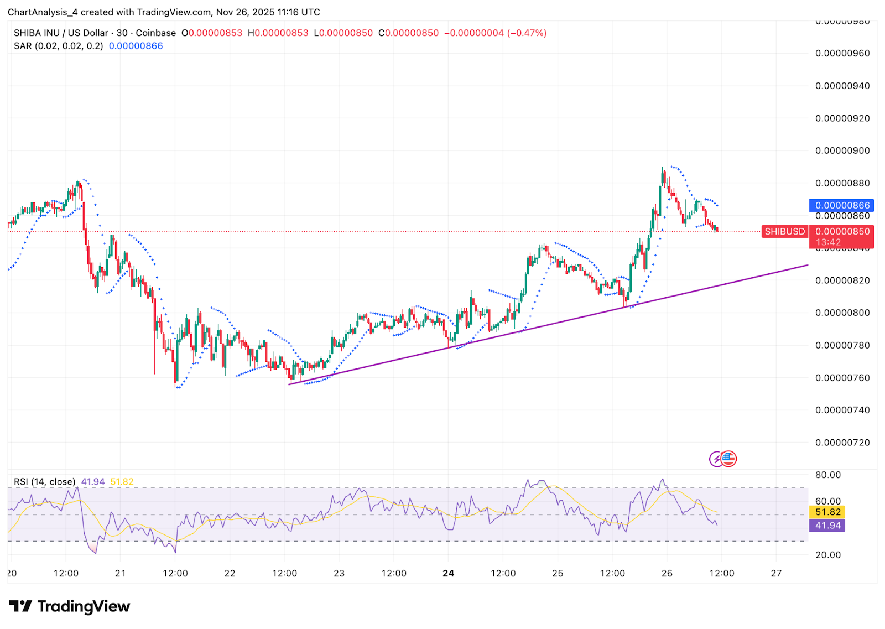Screen dimensions: 885x629
Task: Click the blue 0.00000866 SAR price label
Action: tap(841, 205)
